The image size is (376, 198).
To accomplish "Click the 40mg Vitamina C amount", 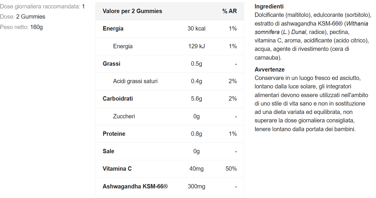I will tap(196, 169).
